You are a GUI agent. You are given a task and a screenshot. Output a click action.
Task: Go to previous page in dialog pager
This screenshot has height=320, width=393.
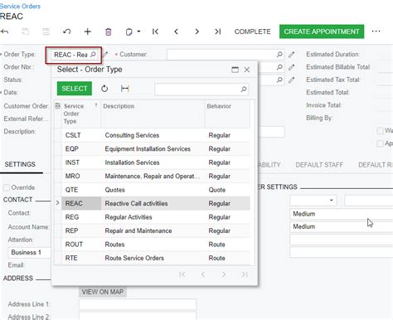point(202,274)
